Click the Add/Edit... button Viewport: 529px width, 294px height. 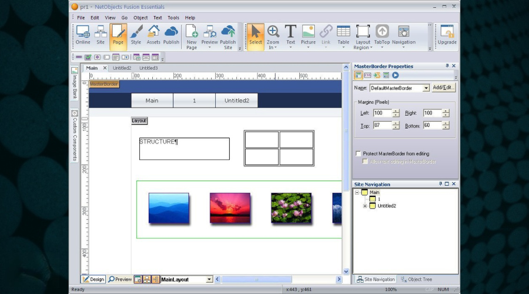(x=444, y=88)
